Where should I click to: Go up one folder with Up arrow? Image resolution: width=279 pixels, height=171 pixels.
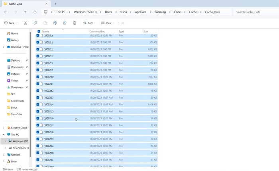point(25,12)
